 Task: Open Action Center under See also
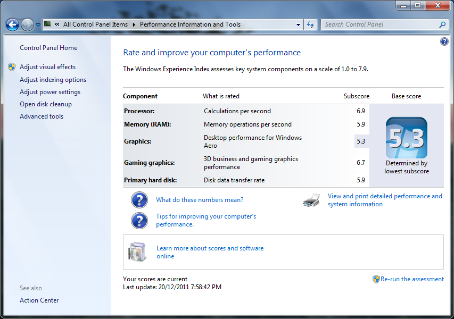point(39,300)
